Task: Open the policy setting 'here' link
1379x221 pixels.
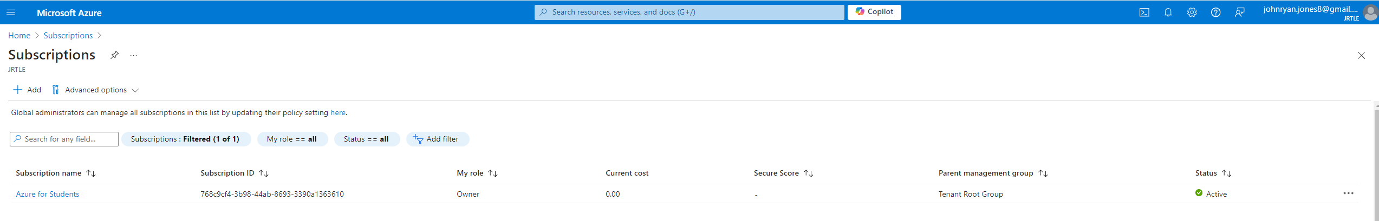Action: (x=338, y=113)
